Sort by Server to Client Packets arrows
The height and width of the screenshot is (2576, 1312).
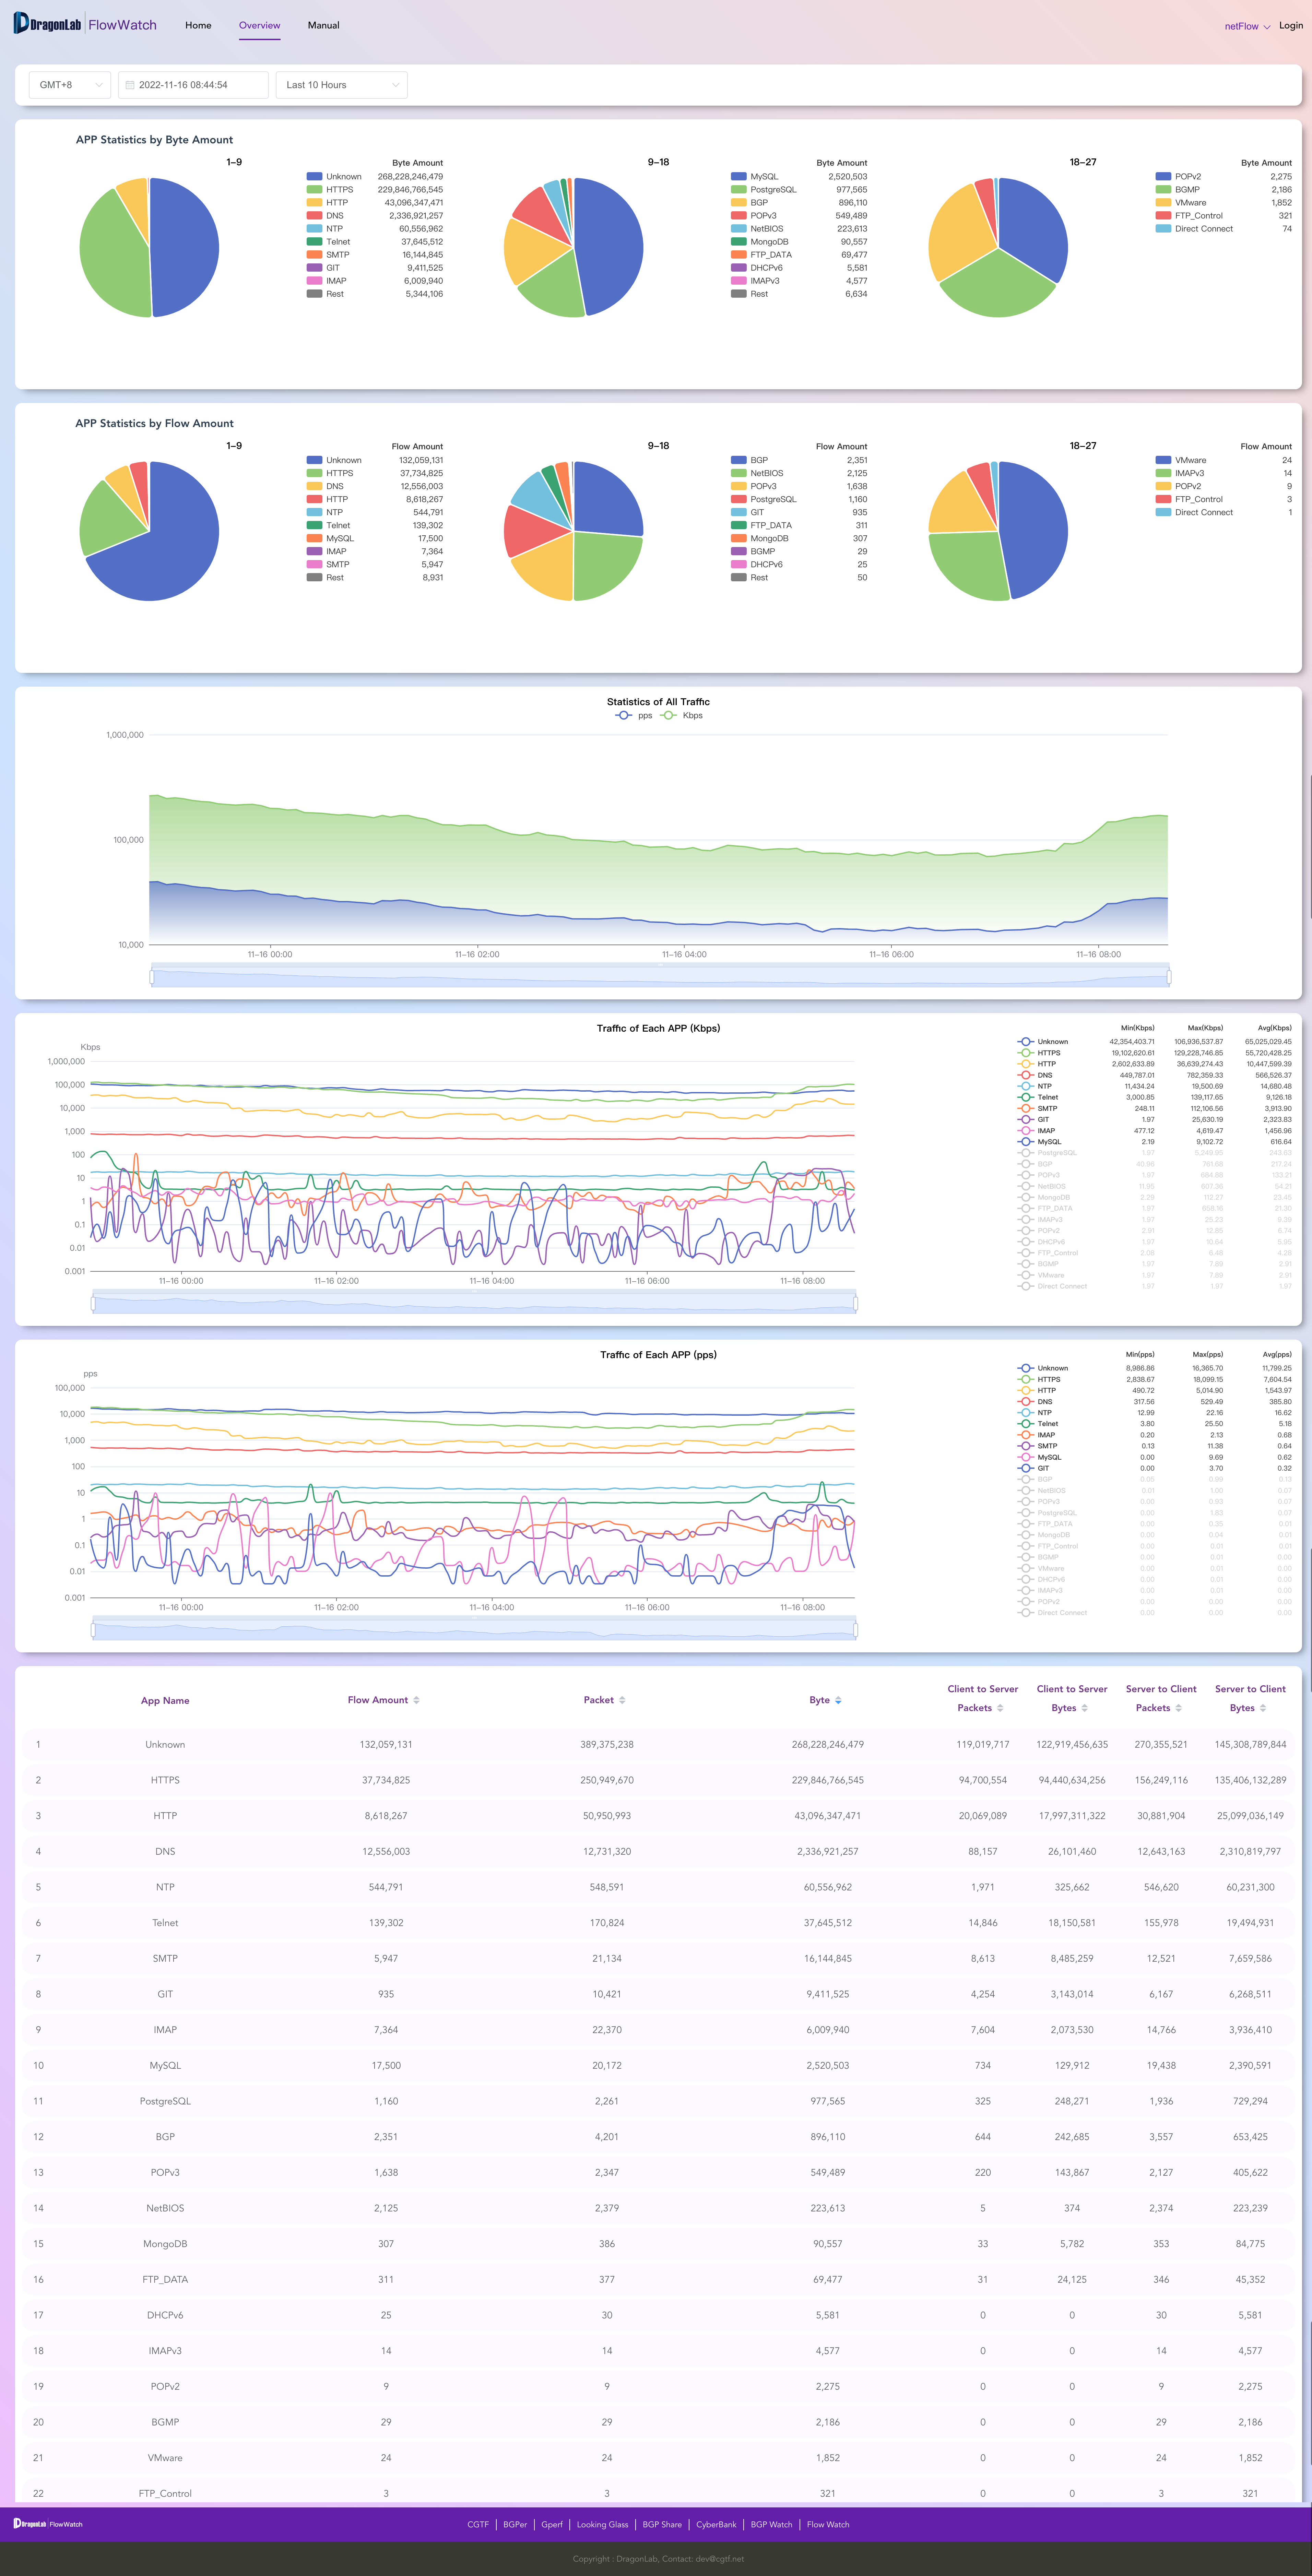1178,1708
